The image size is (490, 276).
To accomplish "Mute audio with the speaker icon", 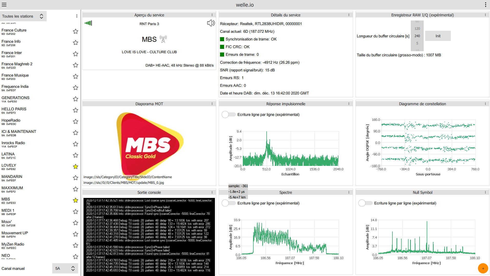I will coord(211,23).
